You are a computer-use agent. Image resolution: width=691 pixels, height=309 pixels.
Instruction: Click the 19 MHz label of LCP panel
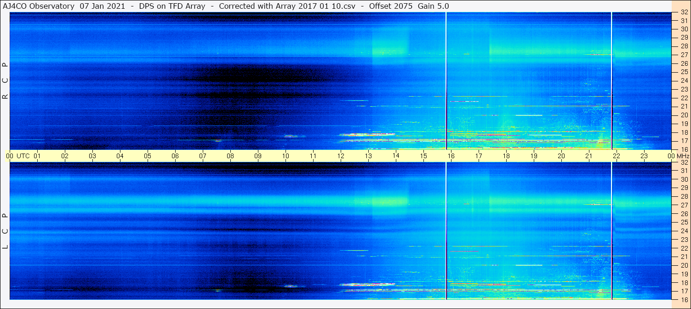684,274
